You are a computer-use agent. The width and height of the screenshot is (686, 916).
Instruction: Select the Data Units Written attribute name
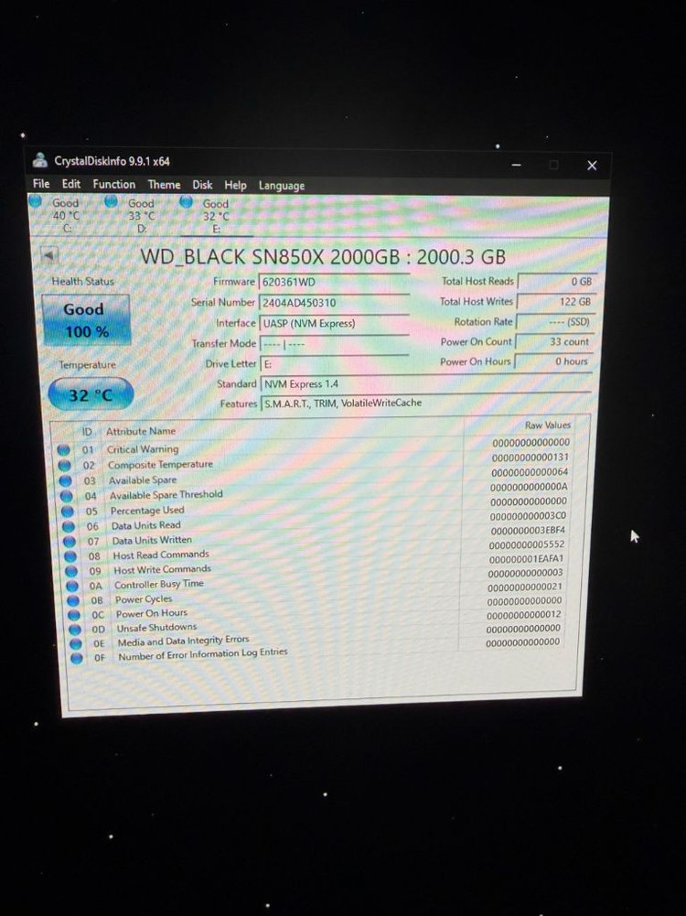click(x=152, y=541)
